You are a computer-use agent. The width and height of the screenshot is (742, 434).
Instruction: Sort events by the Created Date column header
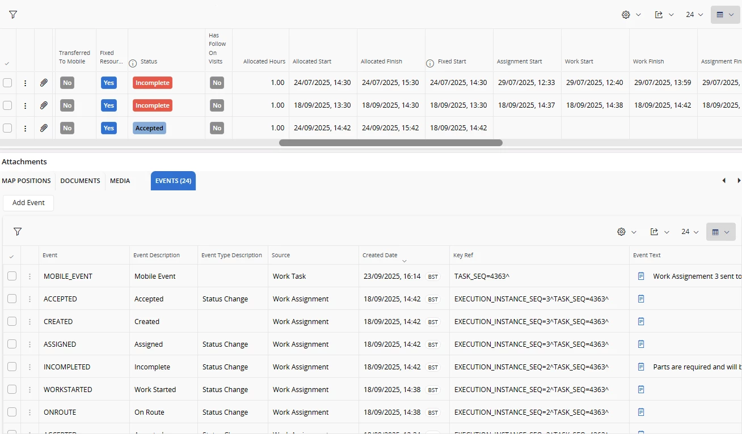point(380,255)
